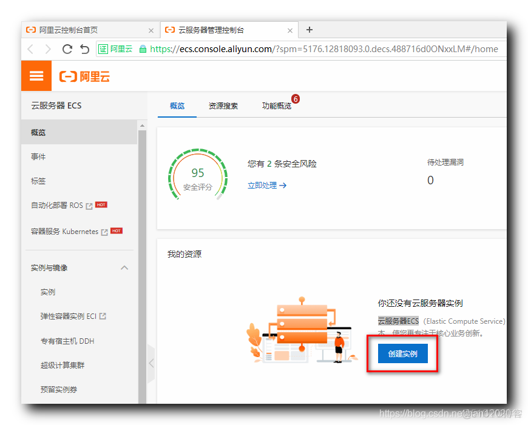Viewport: 528px width, 425px height.
Task: Collapse the 实例与镜像 section chevron
Action: click(x=124, y=268)
